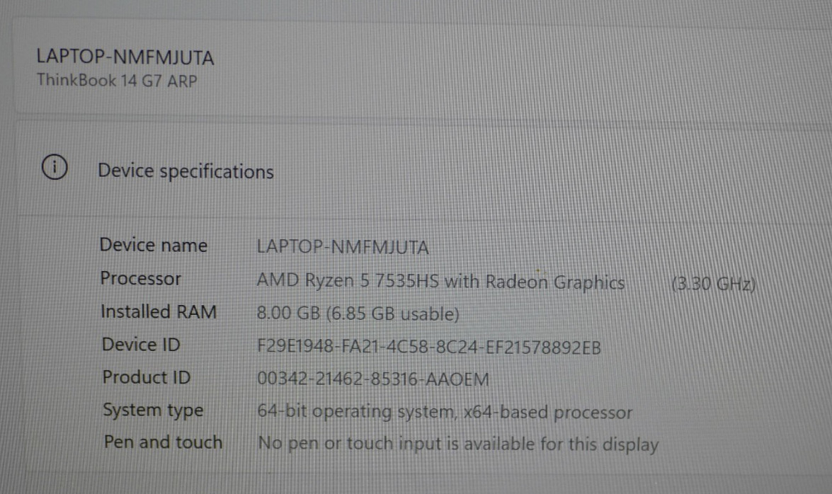The height and width of the screenshot is (494, 832).
Task: Select Product ID value 00342-21462-85316-AAOEM
Action: click(x=373, y=379)
